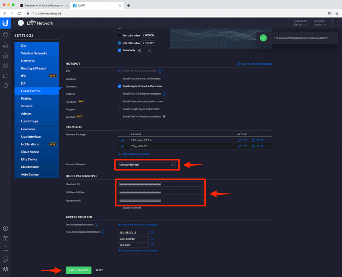Open IPS beta settings section
The image size is (342, 277).
[x=37, y=76]
